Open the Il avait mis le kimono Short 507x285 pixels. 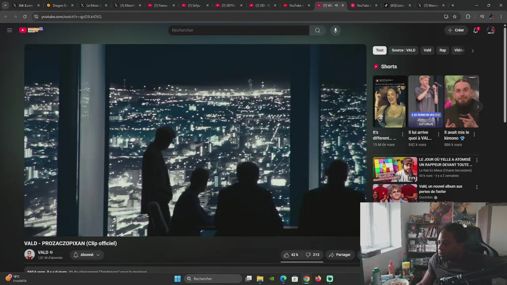(x=461, y=101)
